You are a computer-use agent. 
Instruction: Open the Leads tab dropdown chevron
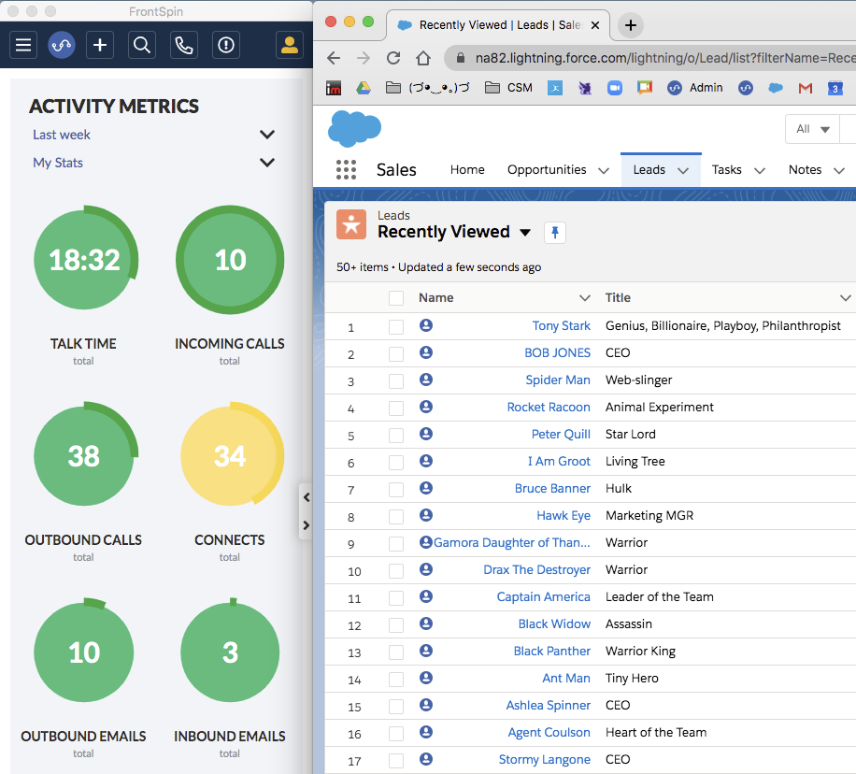point(683,170)
